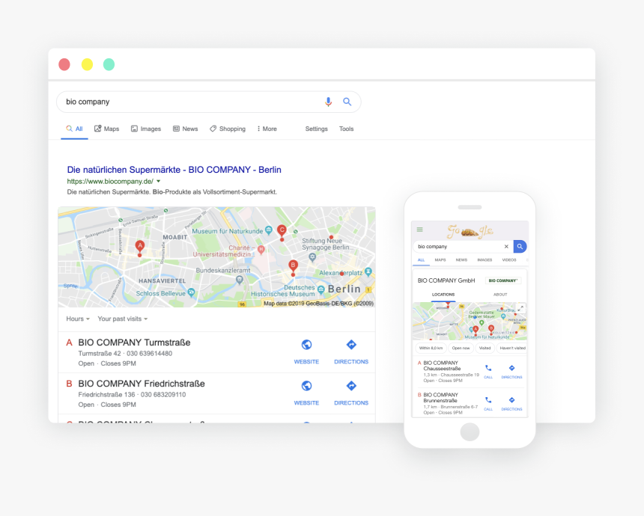644x516 pixels.
Task: Select the All tab in desktop results
Action: [x=74, y=129]
